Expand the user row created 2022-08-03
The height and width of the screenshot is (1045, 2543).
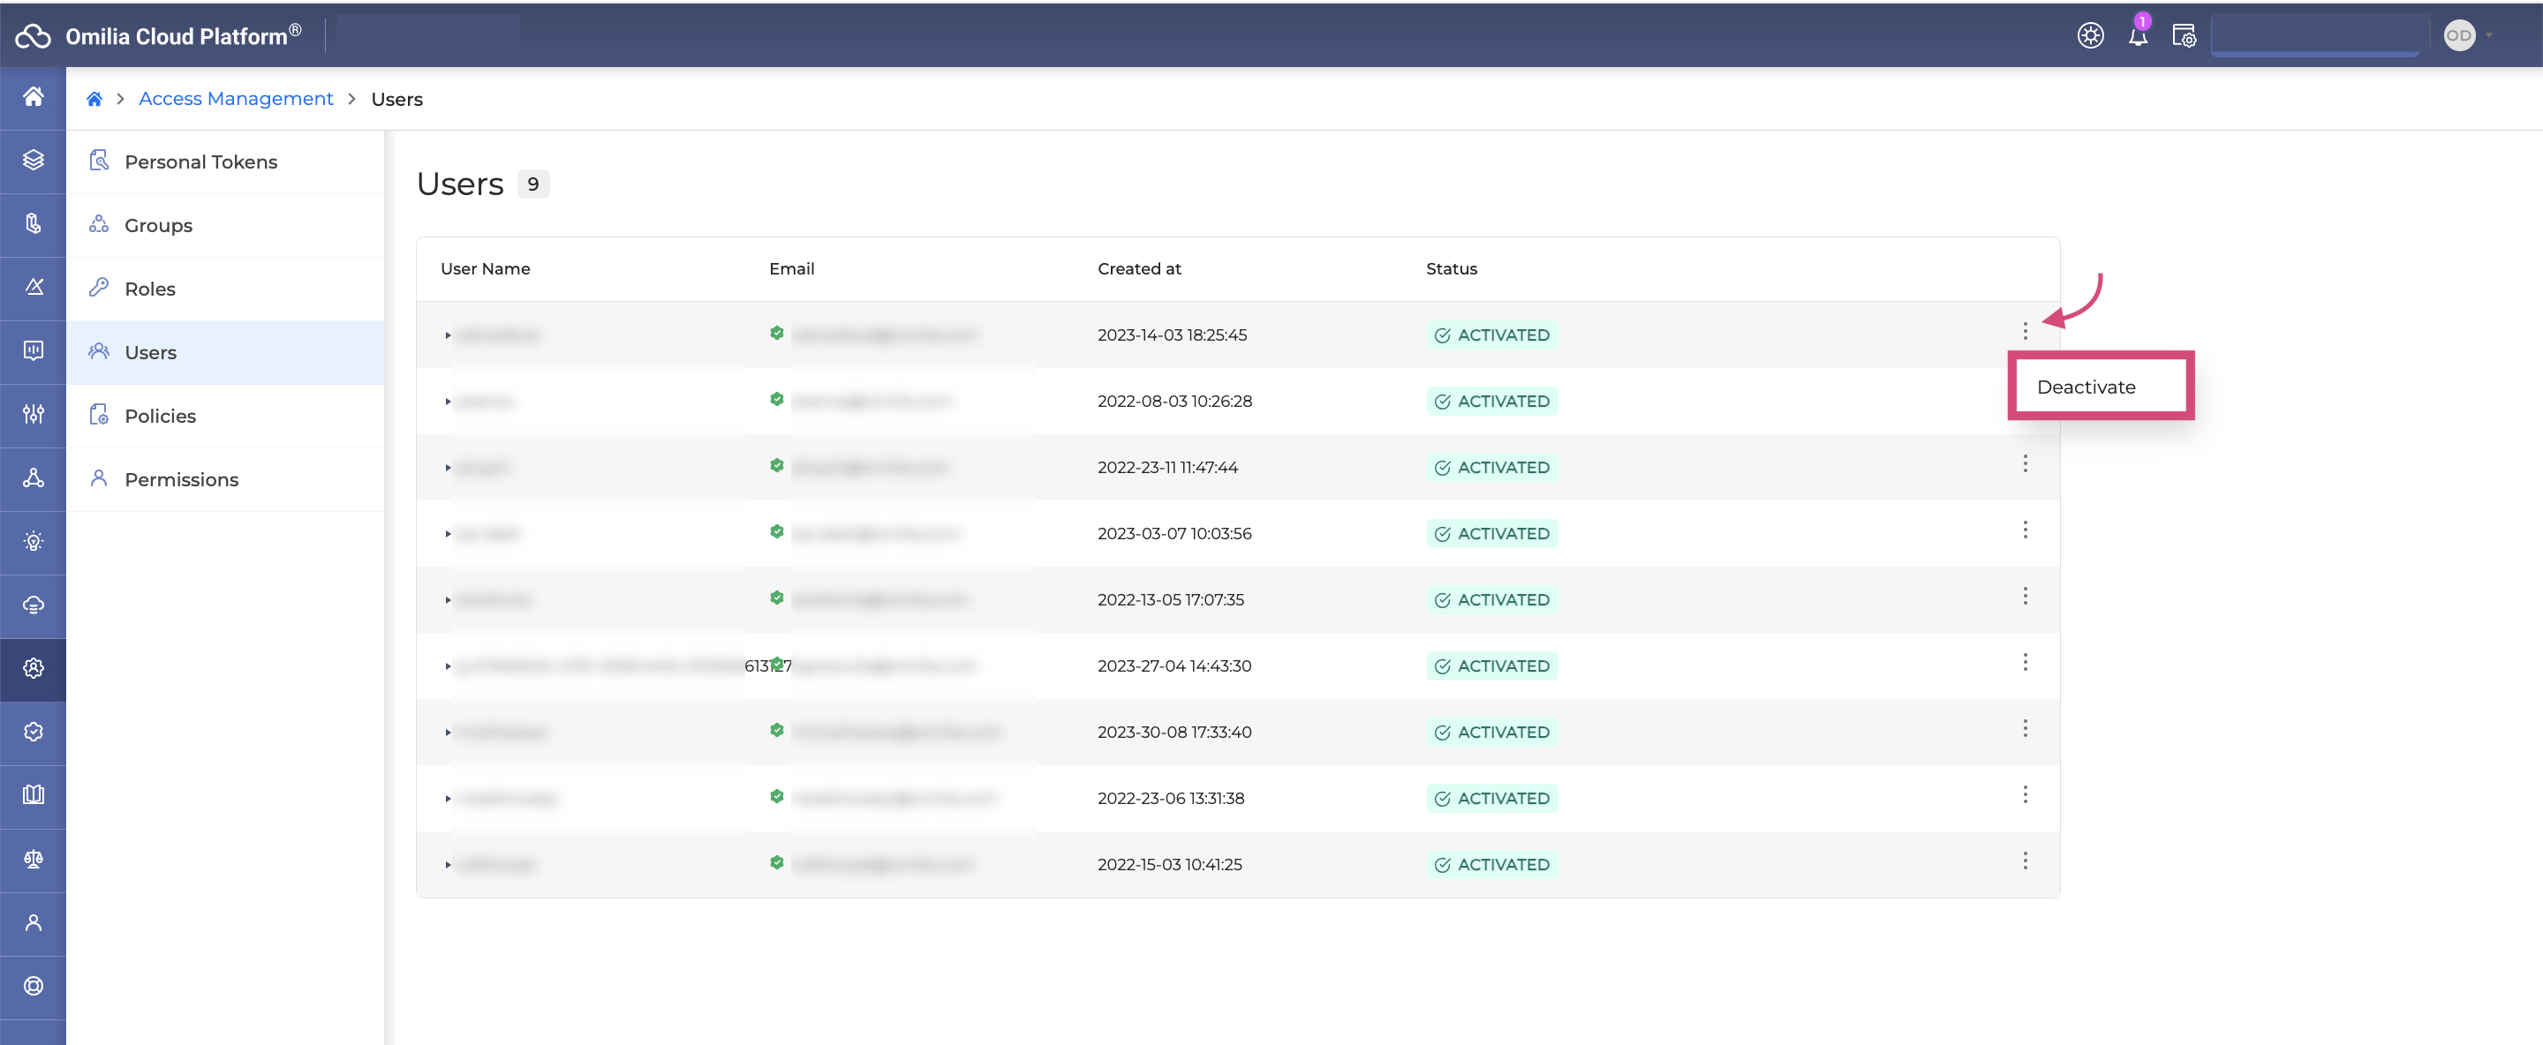447,402
